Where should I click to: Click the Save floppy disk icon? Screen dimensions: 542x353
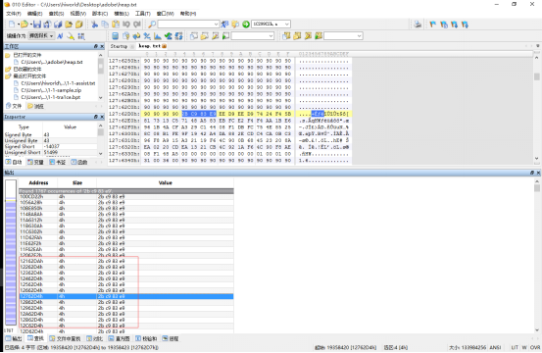37,25
